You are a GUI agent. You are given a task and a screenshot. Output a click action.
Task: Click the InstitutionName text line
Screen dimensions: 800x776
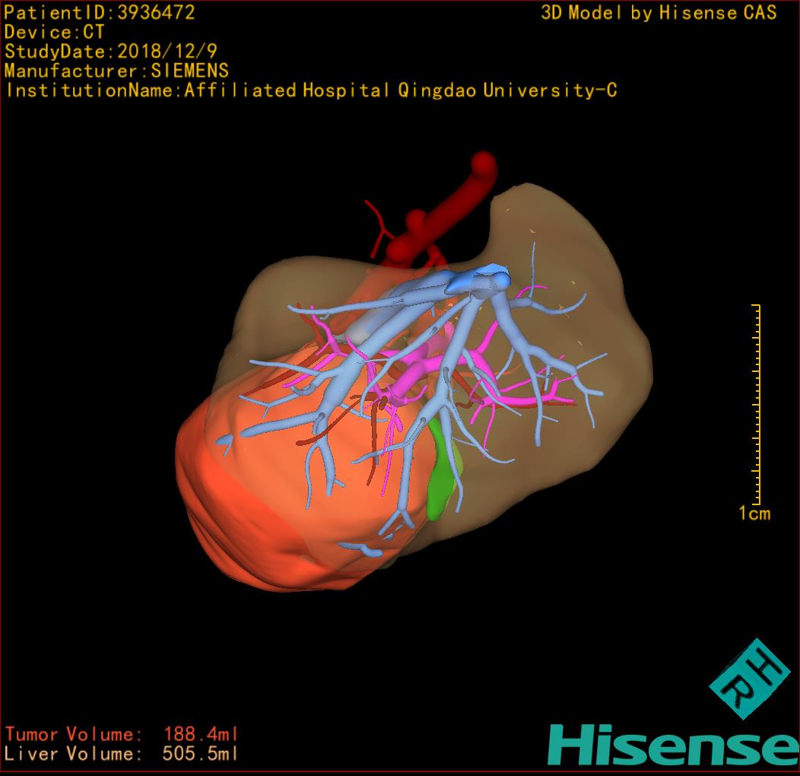click(310, 91)
